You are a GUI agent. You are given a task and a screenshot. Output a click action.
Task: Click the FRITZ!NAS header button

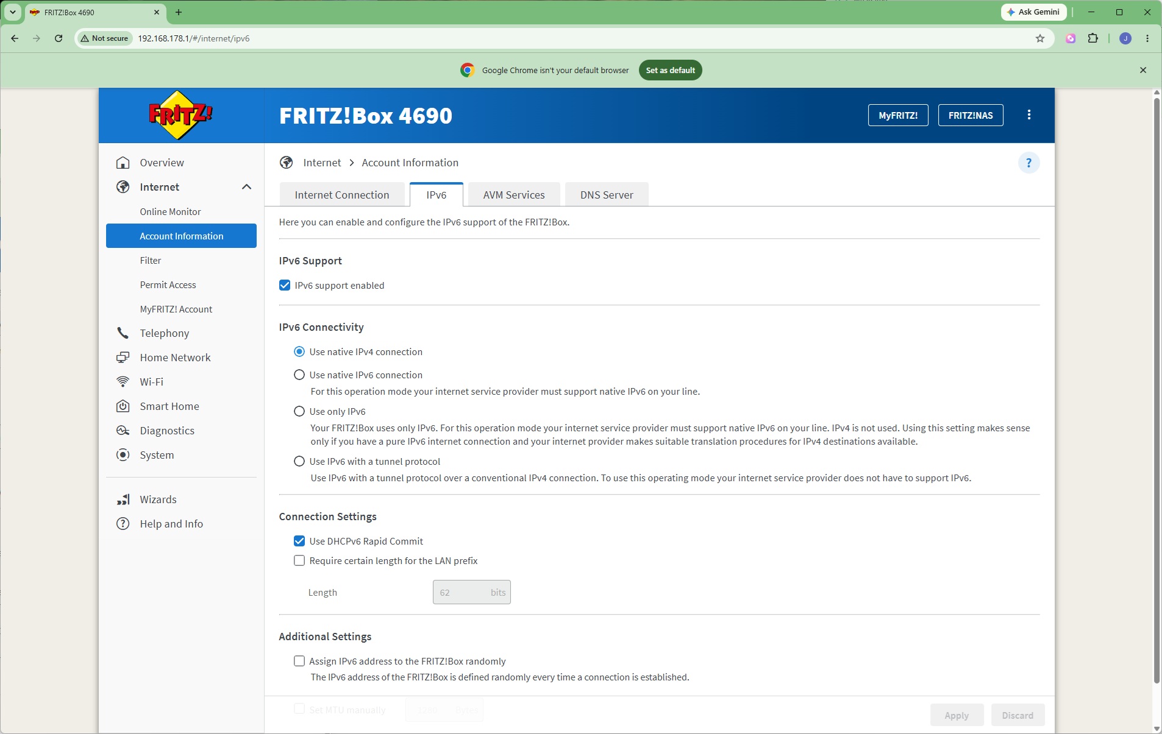(971, 115)
